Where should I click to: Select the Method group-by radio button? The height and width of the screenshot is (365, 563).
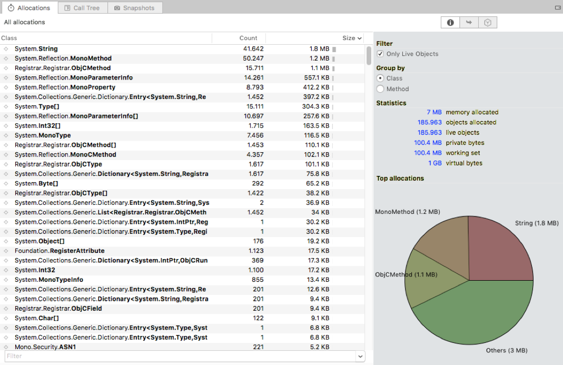coord(380,89)
